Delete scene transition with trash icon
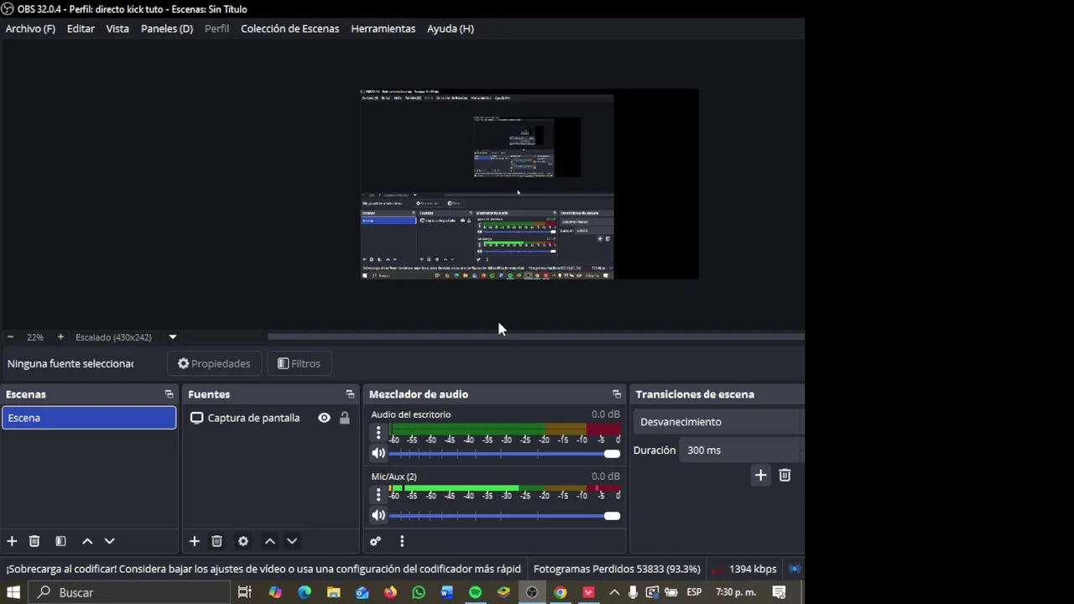The height and width of the screenshot is (604, 1074). (785, 475)
